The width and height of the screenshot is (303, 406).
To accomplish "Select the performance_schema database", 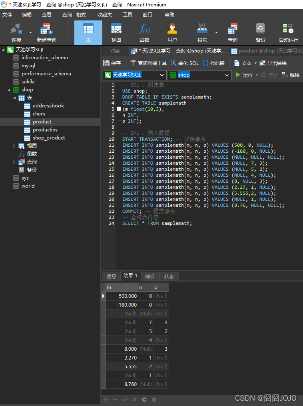I will tap(46, 74).
